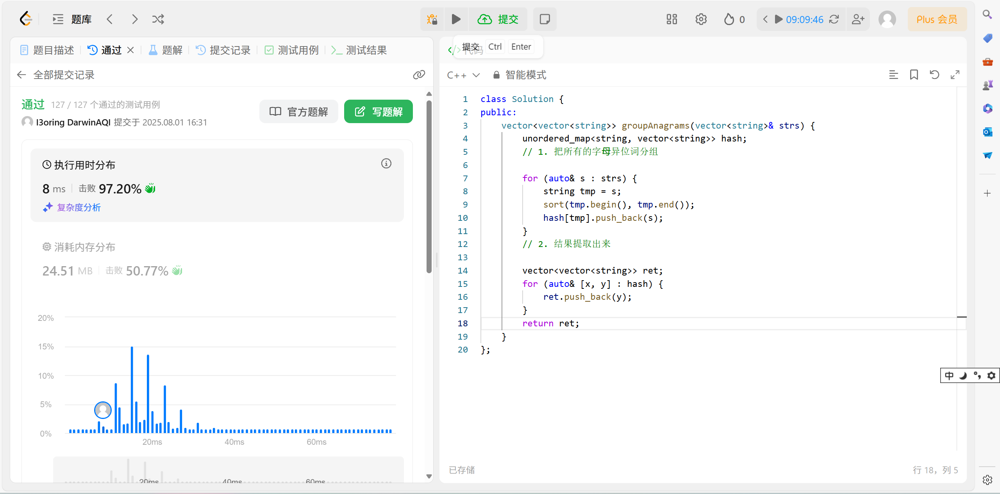The height and width of the screenshot is (494, 1000).
Task: Click the invite collaborator icon
Action: click(x=858, y=19)
